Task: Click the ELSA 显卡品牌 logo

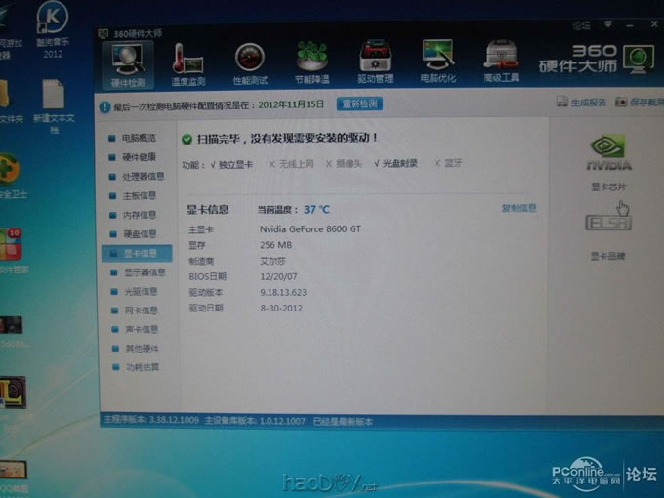Action: click(608, 224)
